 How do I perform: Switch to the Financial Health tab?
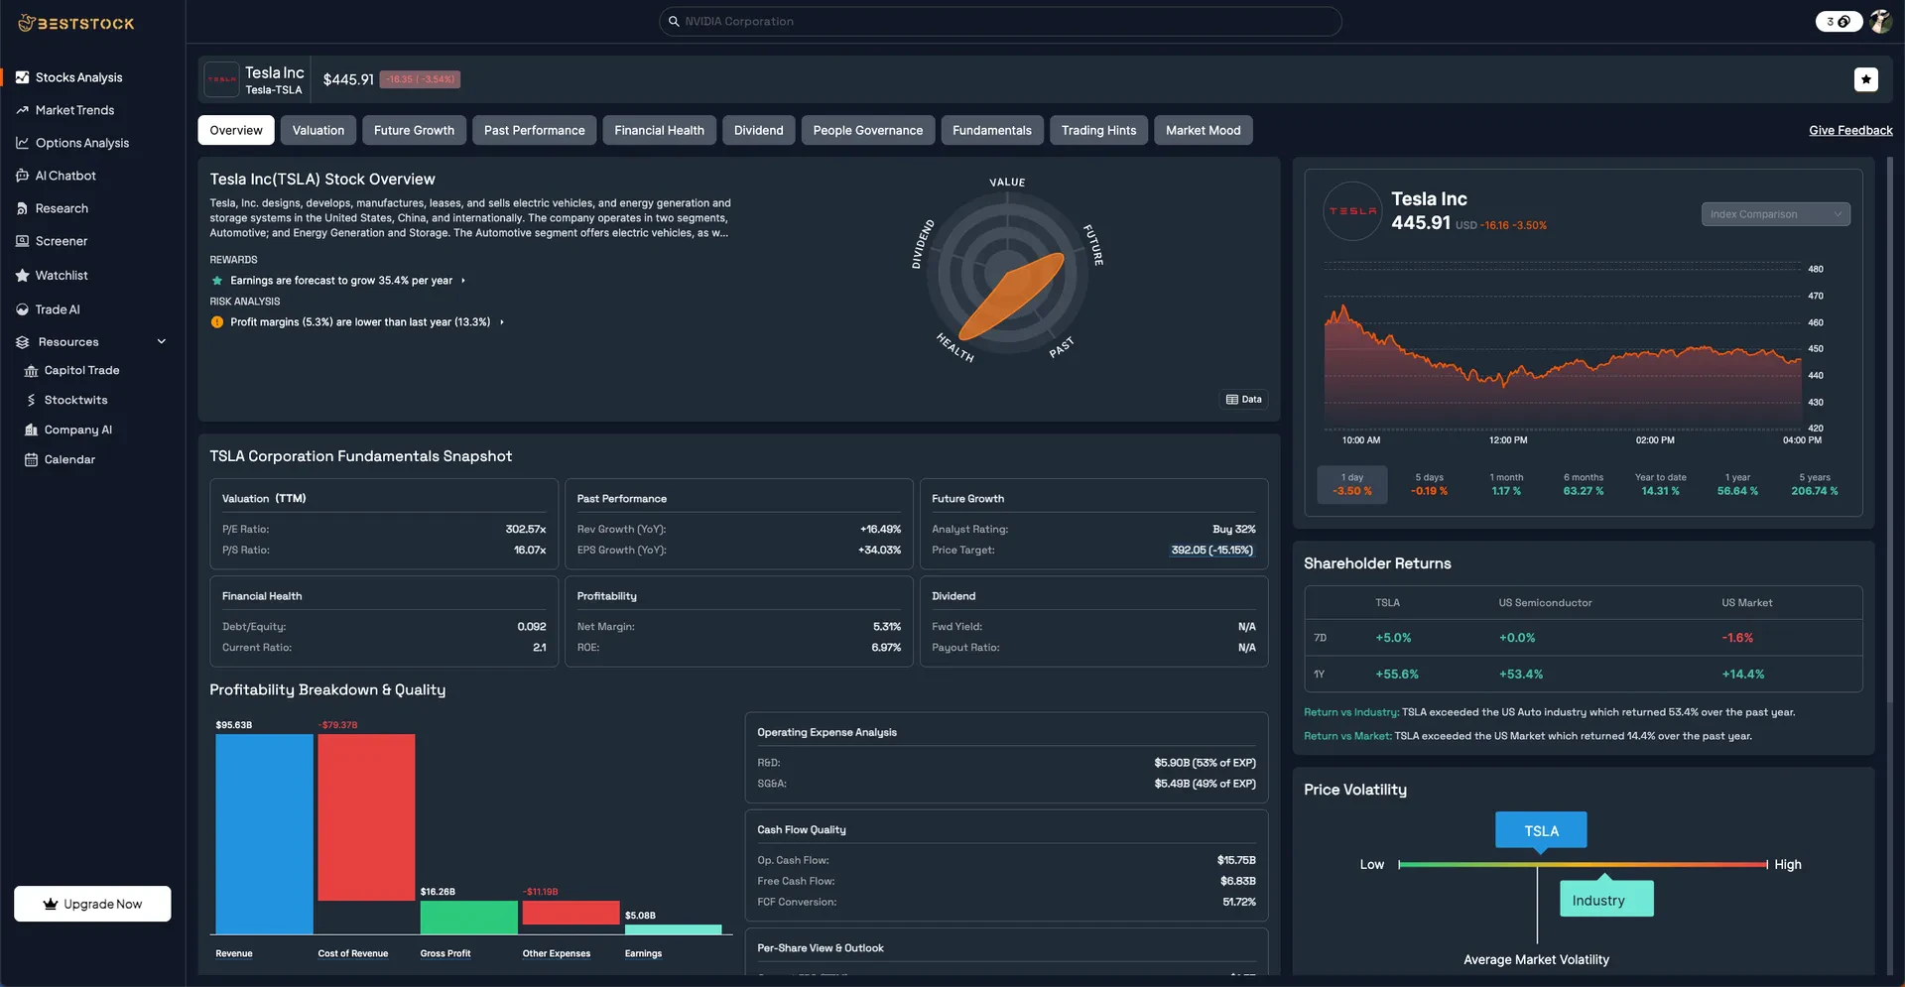[659, 130]
